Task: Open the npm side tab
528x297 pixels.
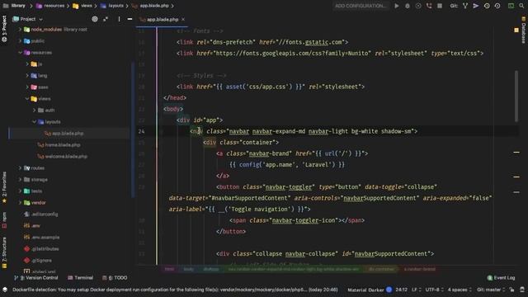Action: tap(4, 220)
